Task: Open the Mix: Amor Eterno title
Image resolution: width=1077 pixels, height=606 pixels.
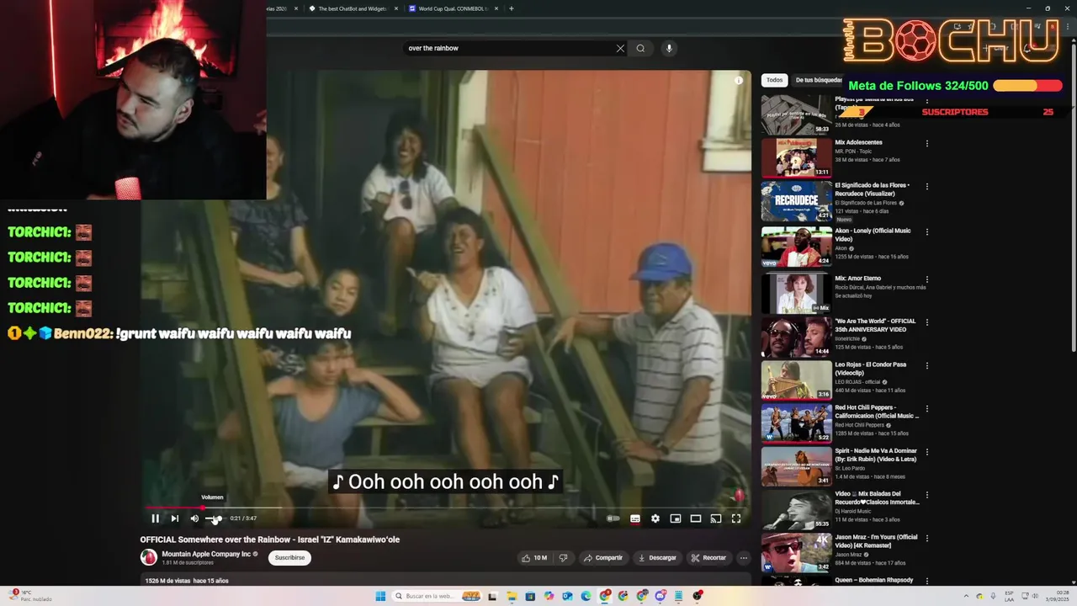Action: pyautogui.click(x=857, y=278)
